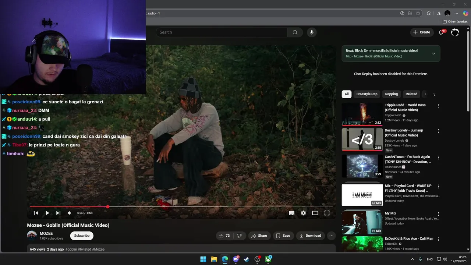Focus the YouTube search field

(222, 32)
